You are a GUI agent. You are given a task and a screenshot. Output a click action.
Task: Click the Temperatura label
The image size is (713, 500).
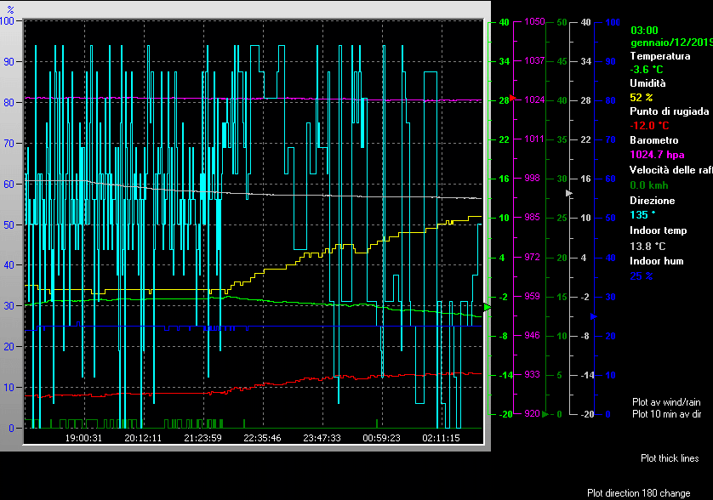[659, 55]
